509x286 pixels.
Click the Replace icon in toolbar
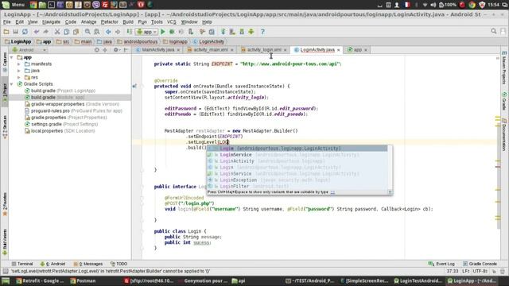[x=97, y=32]
